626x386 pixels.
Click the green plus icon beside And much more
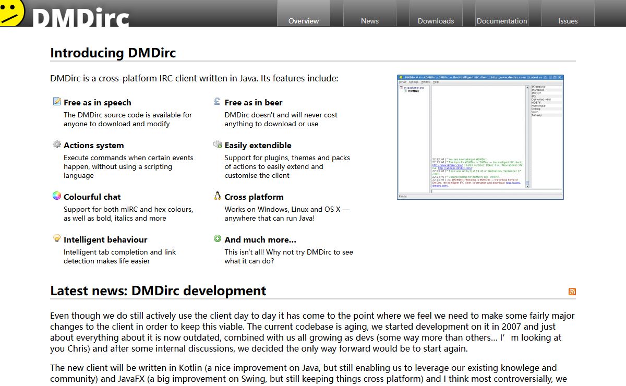tap(218, 239)
